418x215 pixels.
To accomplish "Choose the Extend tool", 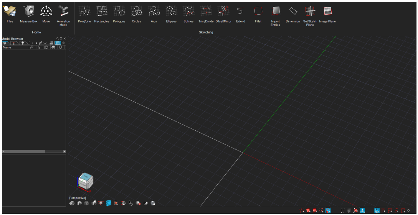I will tap(240, 14).
